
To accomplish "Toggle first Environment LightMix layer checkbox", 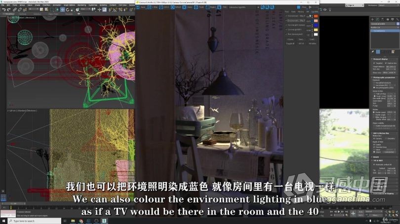I will pos(286,16).
